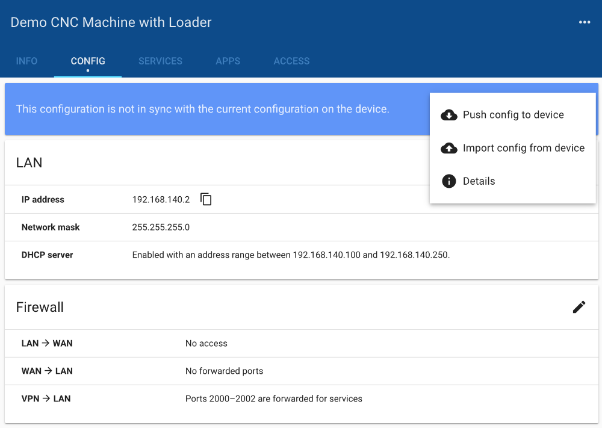
Task: Select the DHCP server row
Action: [x=301, y=255]
